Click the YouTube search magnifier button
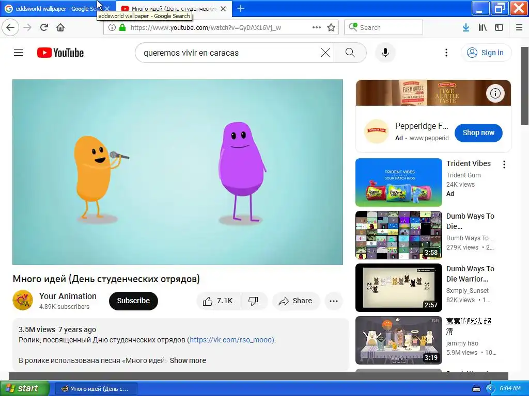 (350, 53)
